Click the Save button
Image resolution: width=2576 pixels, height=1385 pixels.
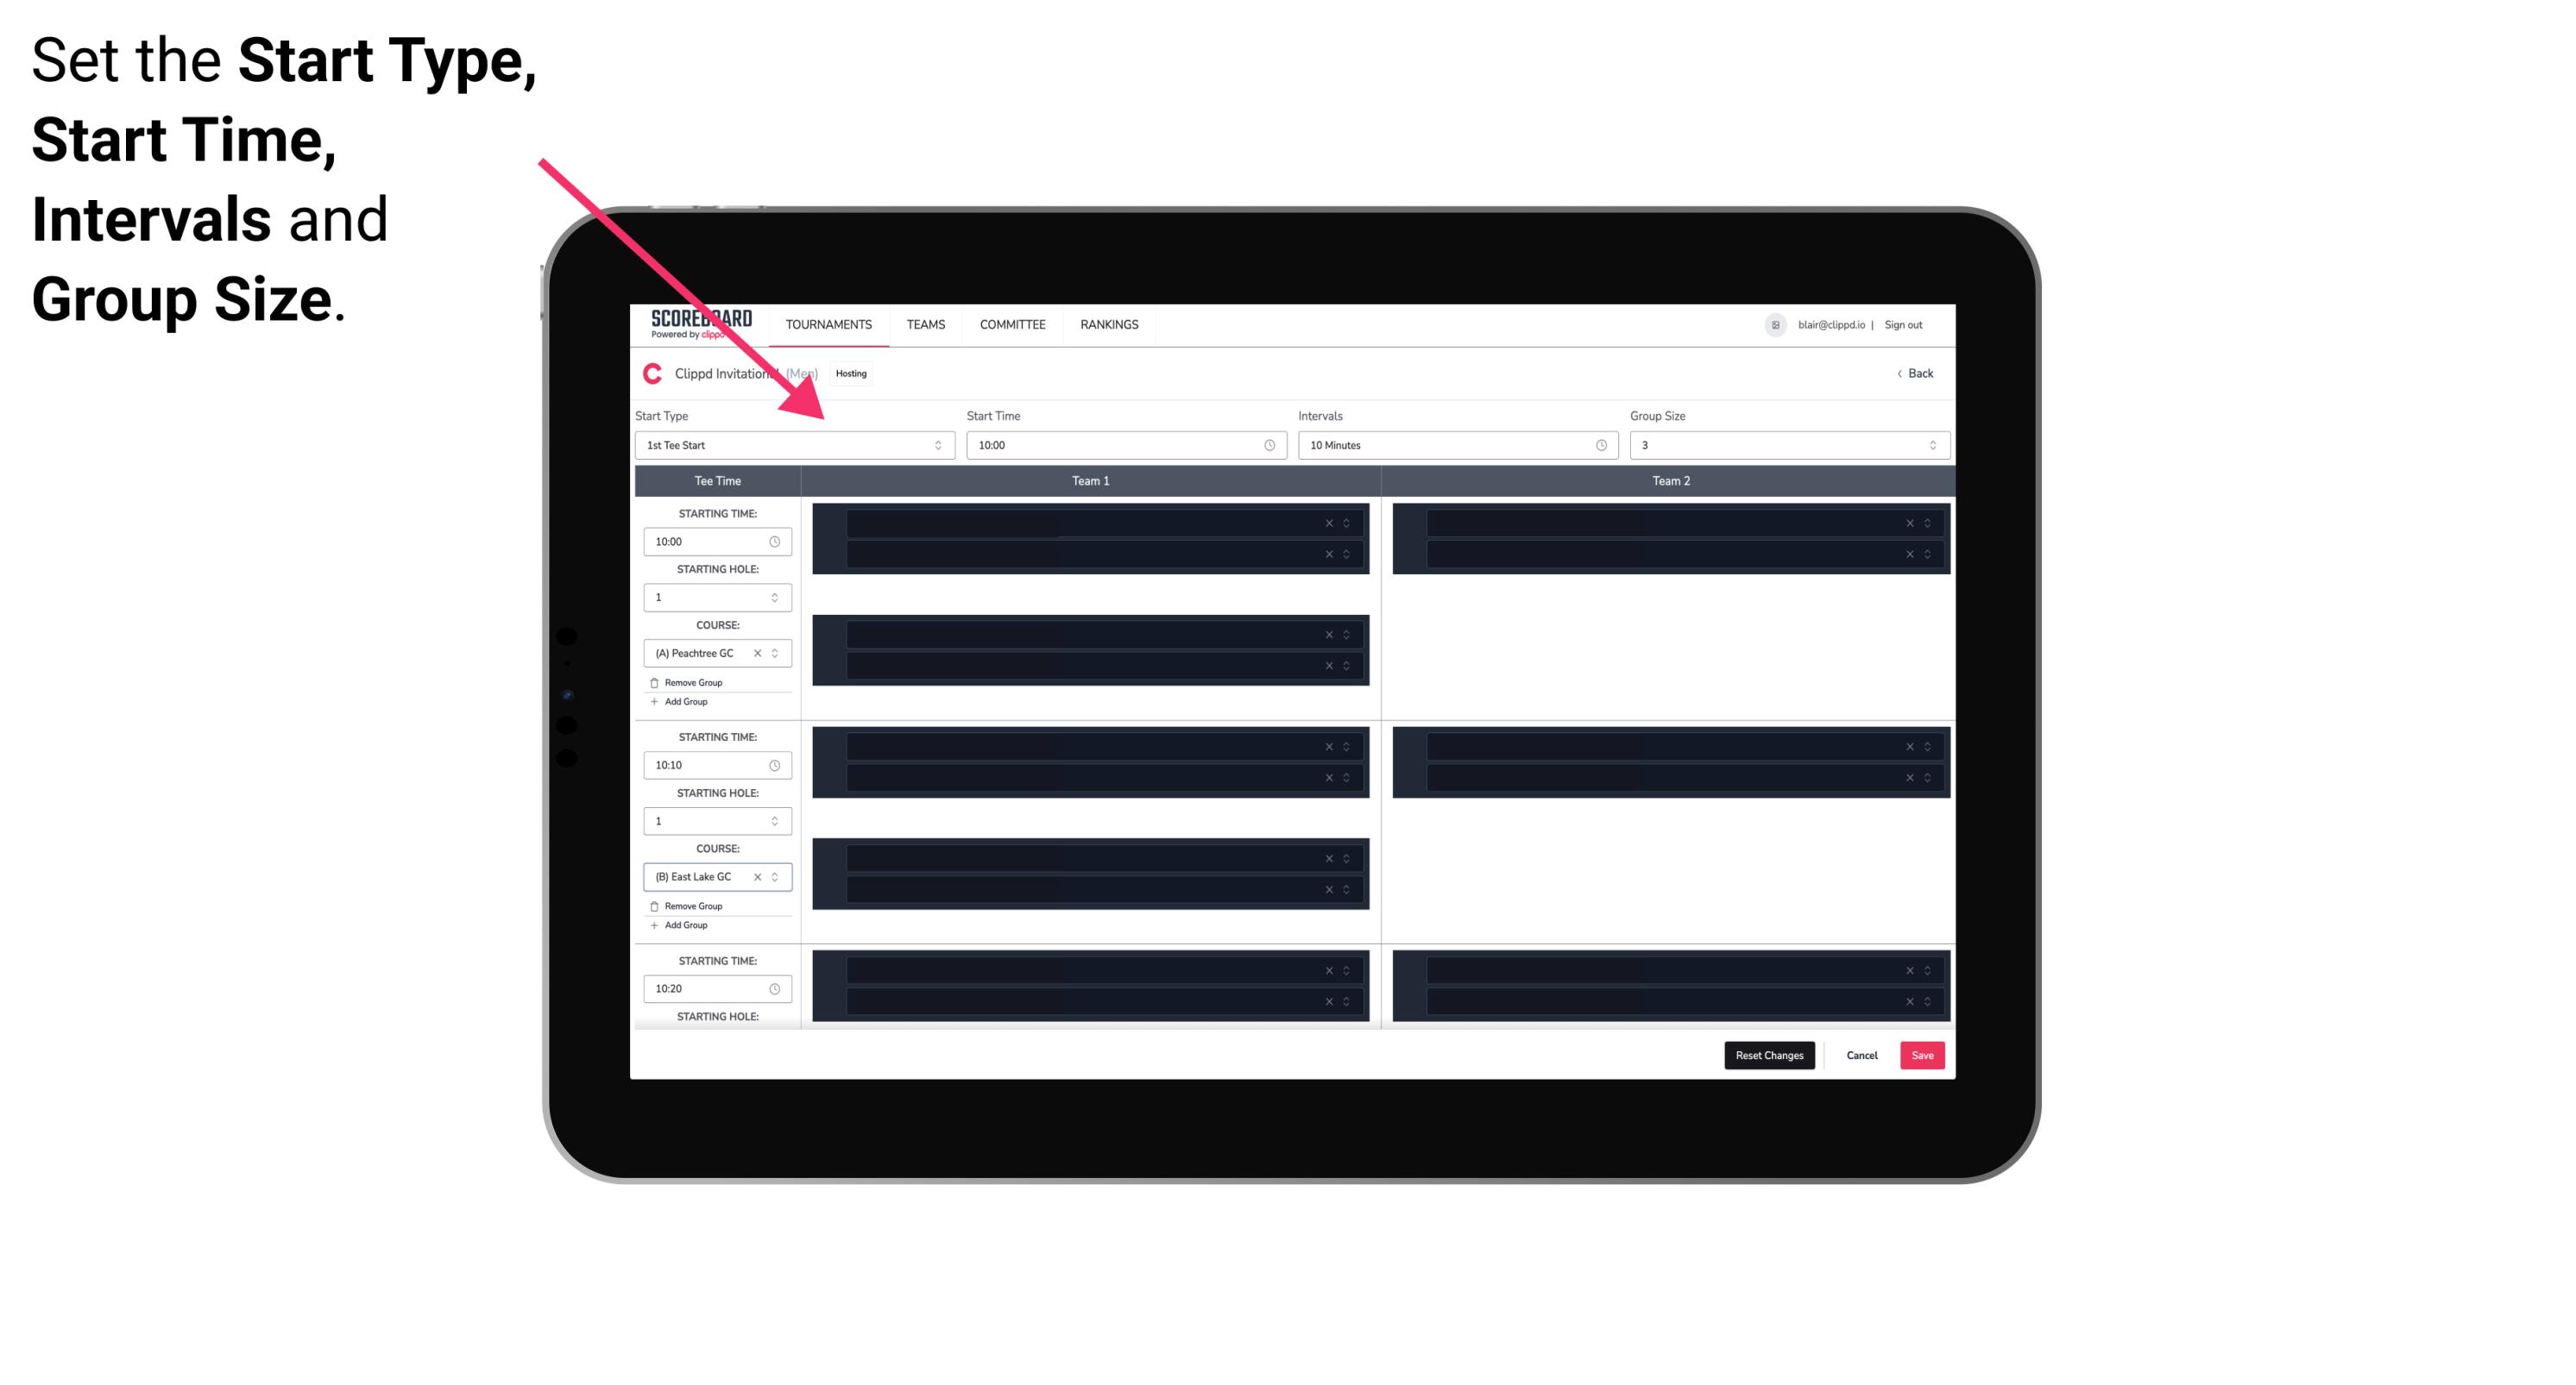pyautogui.click(x=1923, y=1054)
